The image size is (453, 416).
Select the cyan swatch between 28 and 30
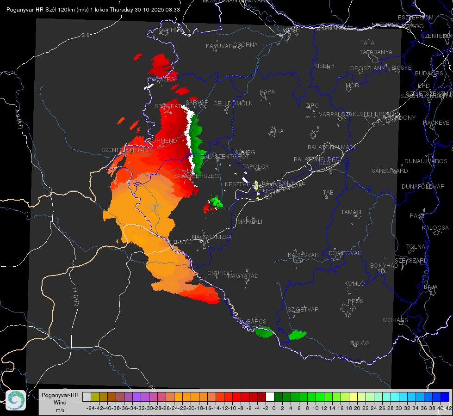tap(395, 397)
